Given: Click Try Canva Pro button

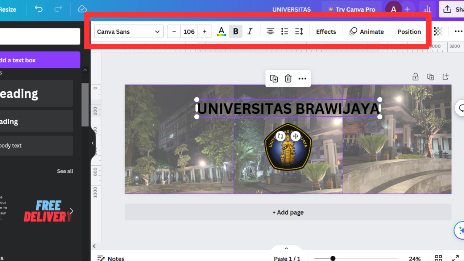Looking at the screenshot, I should [x=352, y=9].
